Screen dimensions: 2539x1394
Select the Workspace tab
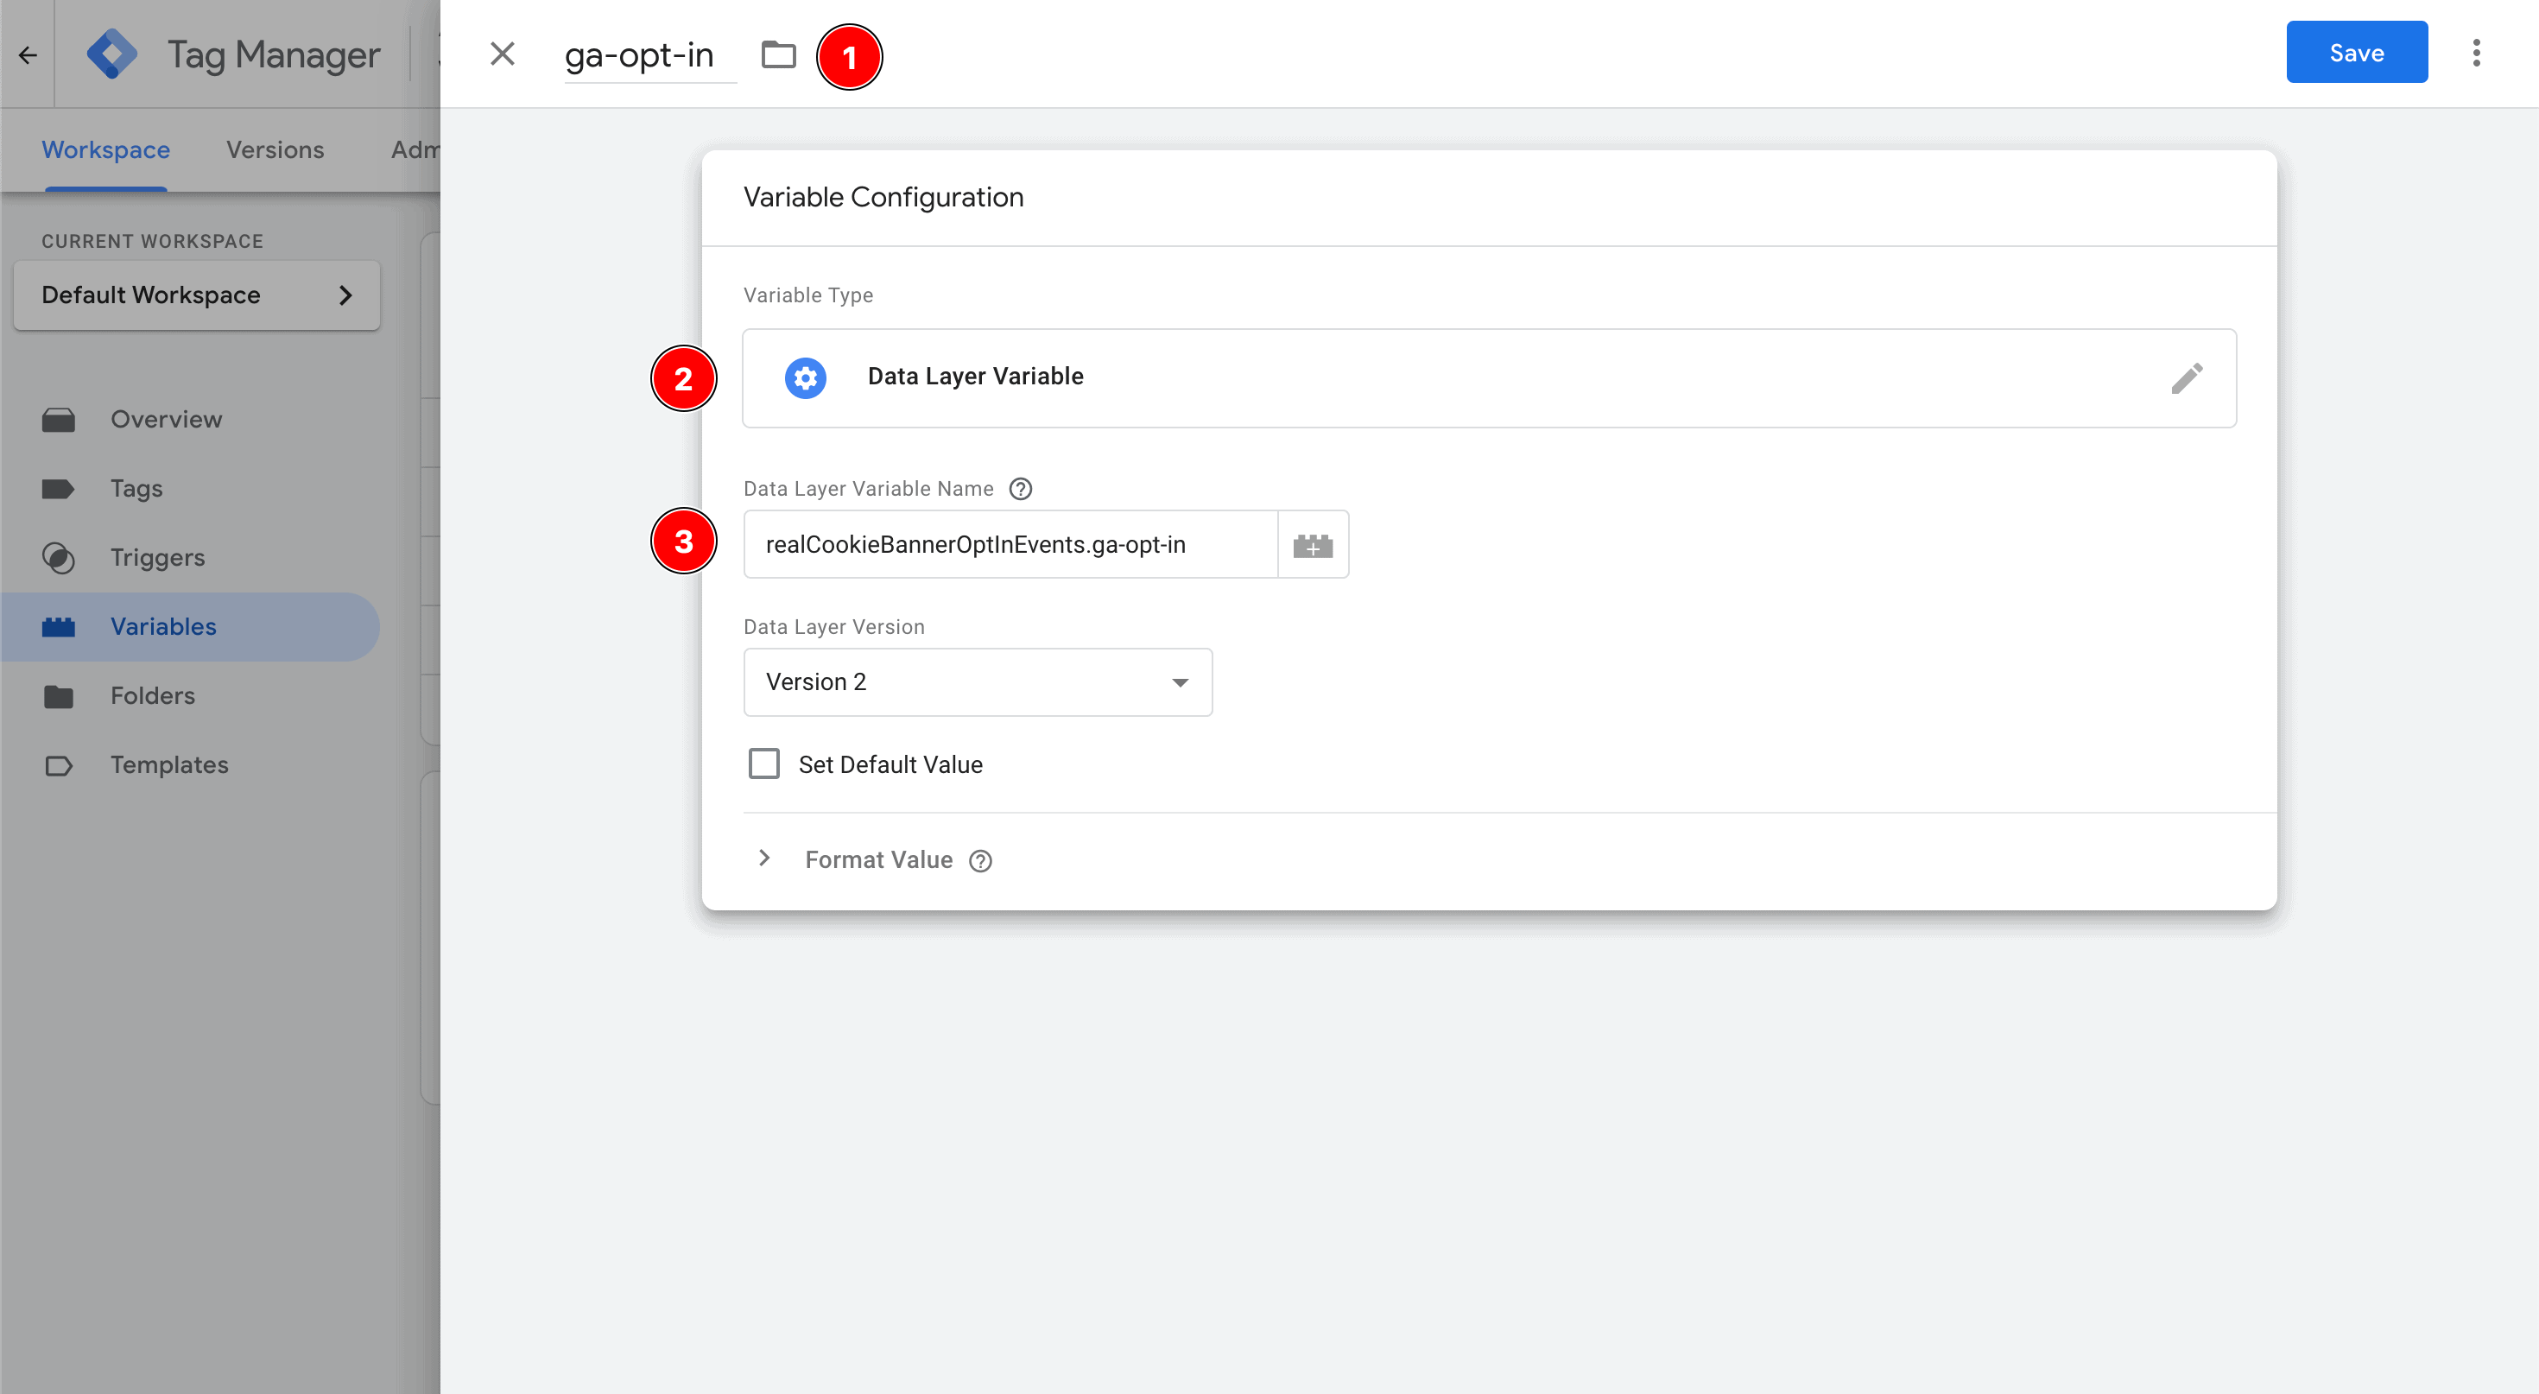(105, 149)
